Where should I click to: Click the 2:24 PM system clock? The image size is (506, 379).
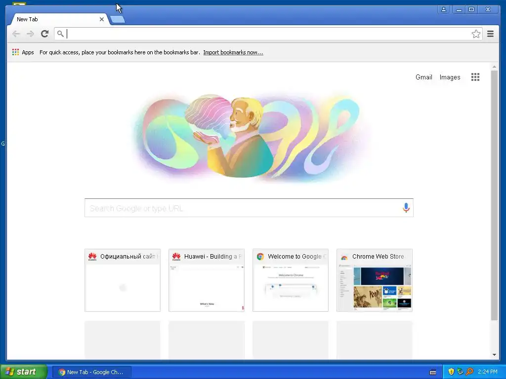[x=488, y=372]
